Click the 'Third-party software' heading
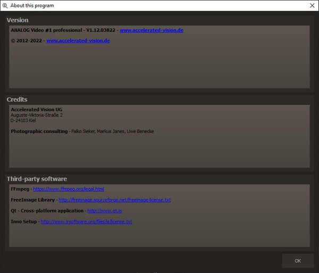The image size is (319, 273). (37, 179)
